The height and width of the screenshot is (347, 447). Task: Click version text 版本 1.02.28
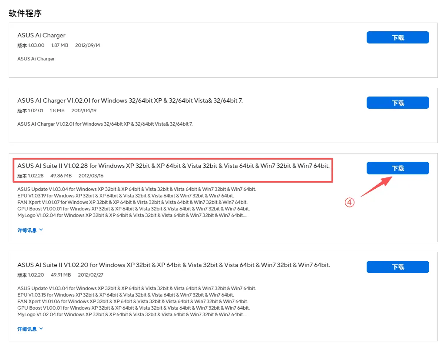point(30,176)
